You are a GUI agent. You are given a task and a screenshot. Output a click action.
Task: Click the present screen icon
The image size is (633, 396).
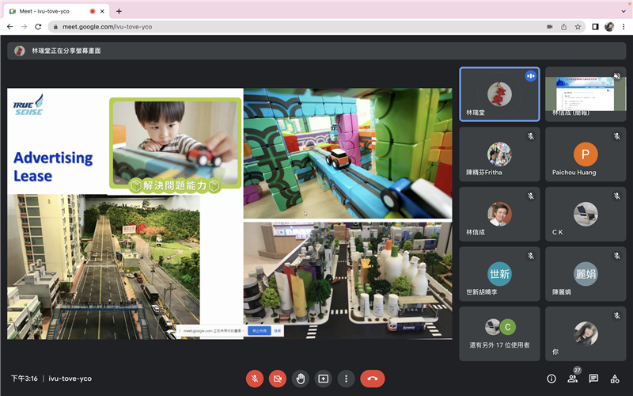pyautogui.click(x=323, y=379)
